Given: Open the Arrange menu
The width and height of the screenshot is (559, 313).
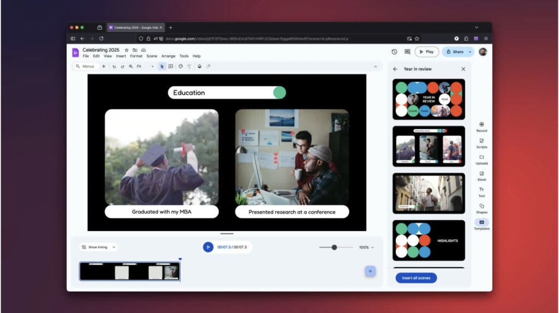Looking at the screenshot, I should point(168,56).
